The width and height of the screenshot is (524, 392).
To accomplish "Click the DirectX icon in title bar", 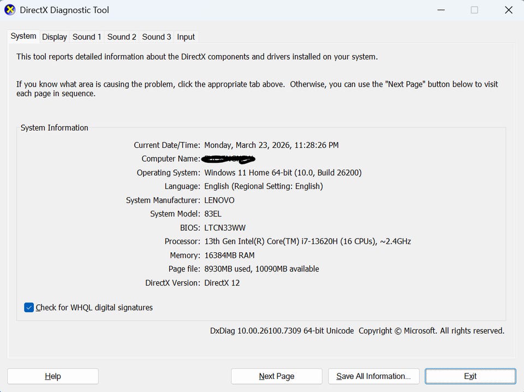I will coord(10,10).
